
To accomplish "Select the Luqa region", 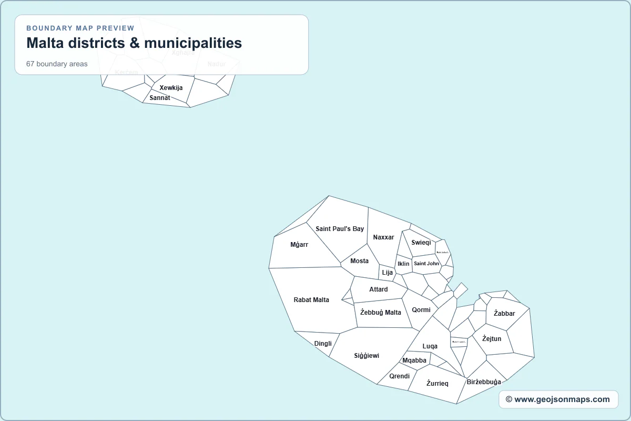I will [430, 346].
